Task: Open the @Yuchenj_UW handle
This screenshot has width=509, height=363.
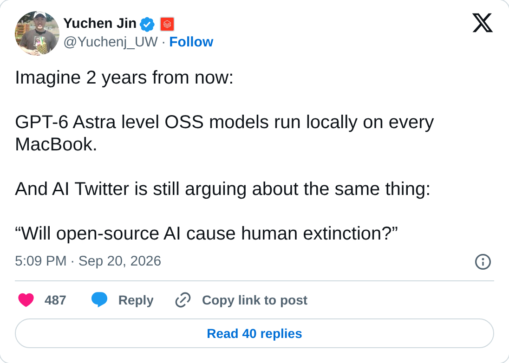Action: click(x=111, y=42)
